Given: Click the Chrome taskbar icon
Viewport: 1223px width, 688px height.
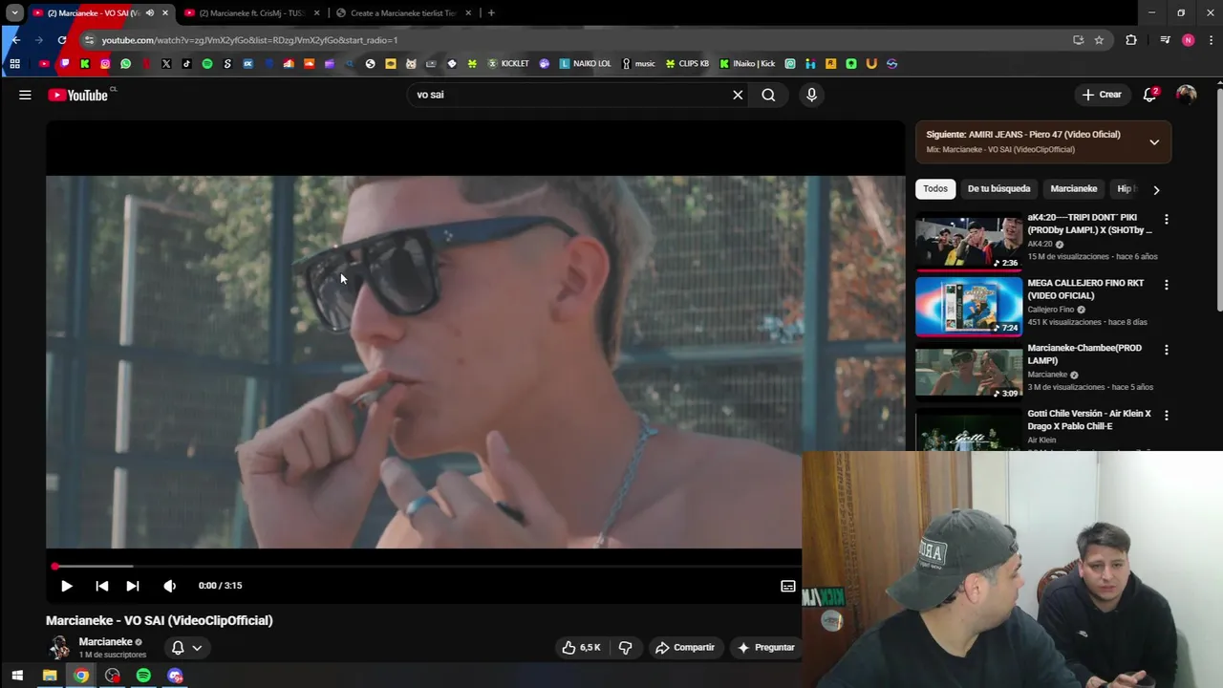Looking at the screenshot, I should pyautogui.click(x=81, y=676).
